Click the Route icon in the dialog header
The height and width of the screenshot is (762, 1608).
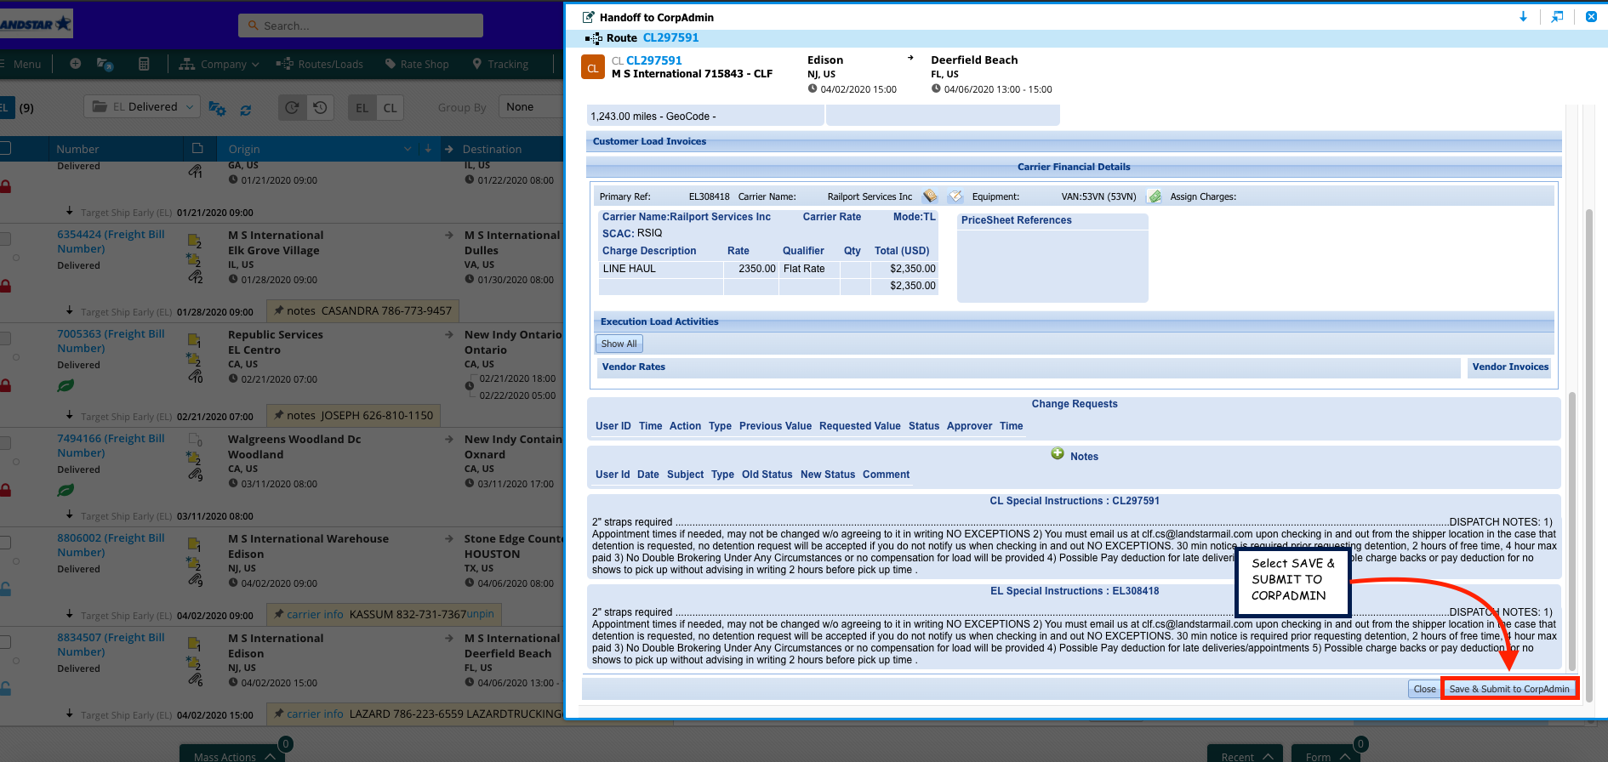593,38
